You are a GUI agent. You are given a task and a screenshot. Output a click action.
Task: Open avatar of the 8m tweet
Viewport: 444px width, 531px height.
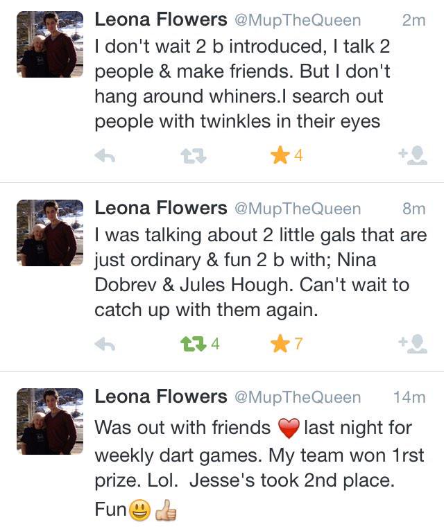point(50,233)
